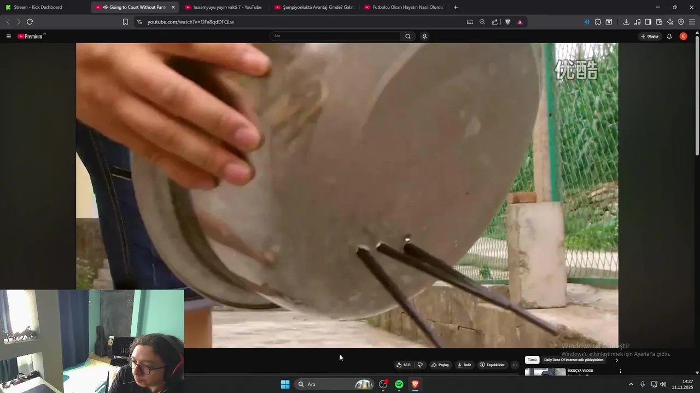This screenshot has width=700, height=393.
Task: Open Brave Wallet icon
Action: [659, 22]
